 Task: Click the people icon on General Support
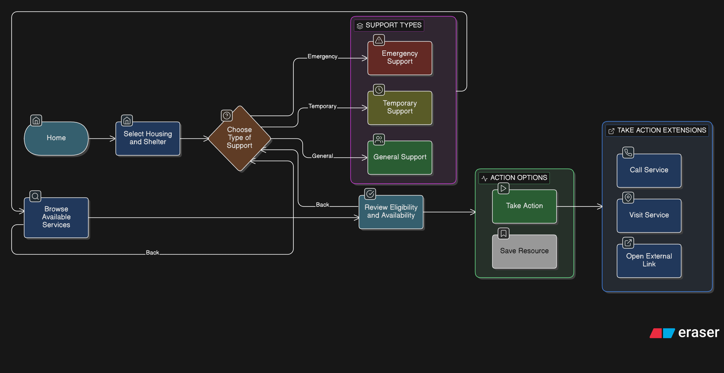(x=379, y=140)
